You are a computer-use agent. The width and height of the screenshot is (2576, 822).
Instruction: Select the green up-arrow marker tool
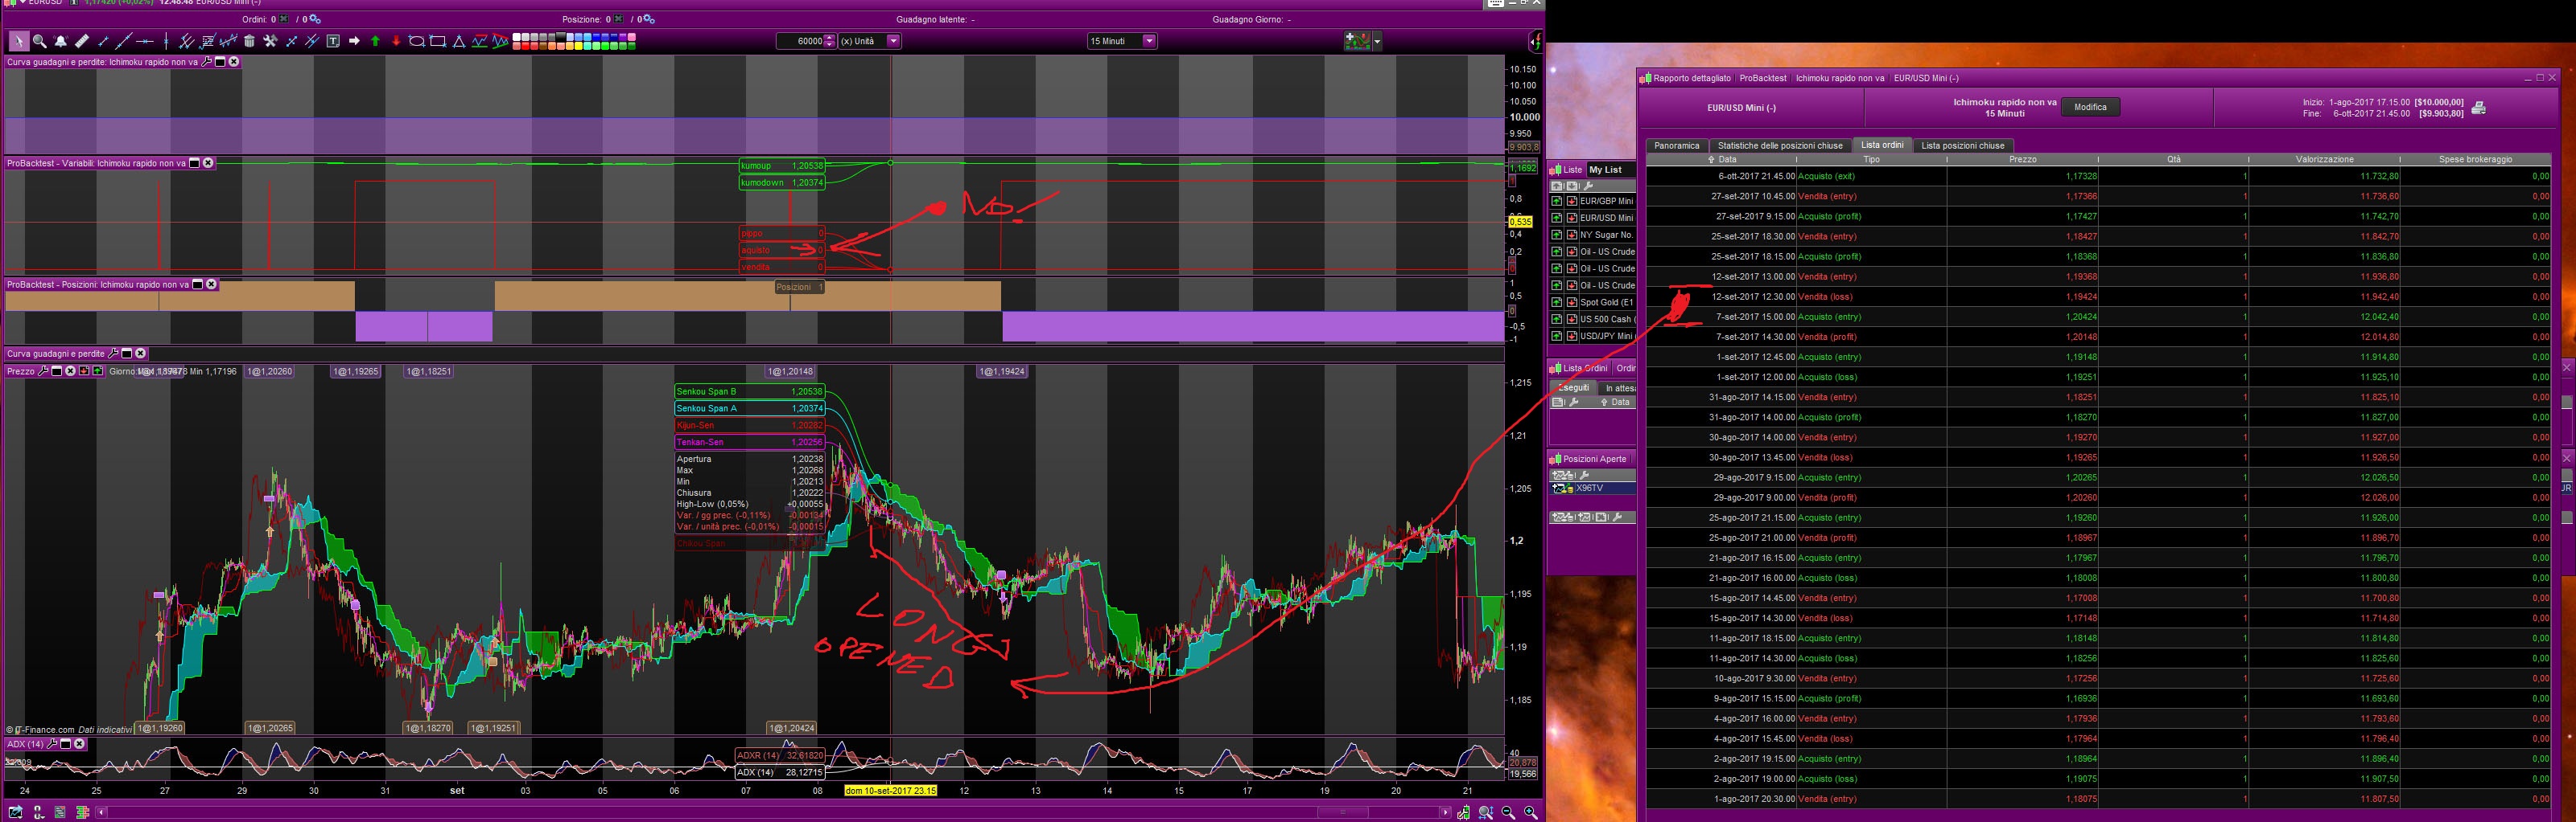pyautogui.click(x=375, y=41)
